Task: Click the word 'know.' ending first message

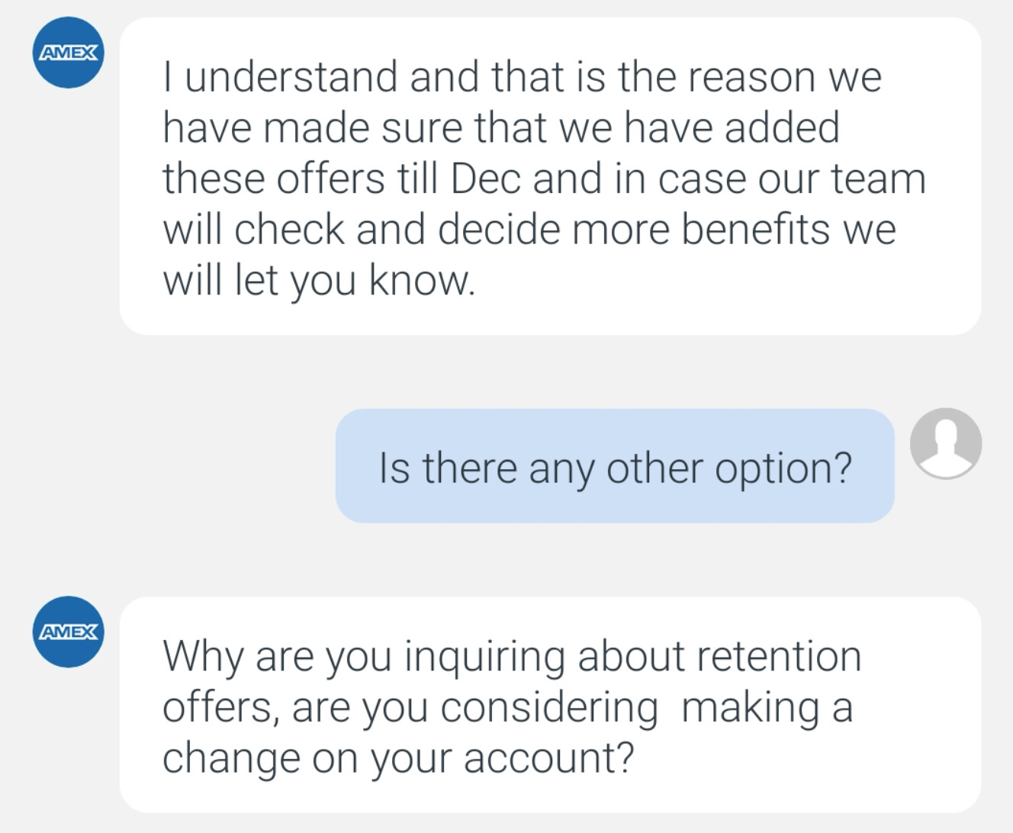Action: pos(423,280)
